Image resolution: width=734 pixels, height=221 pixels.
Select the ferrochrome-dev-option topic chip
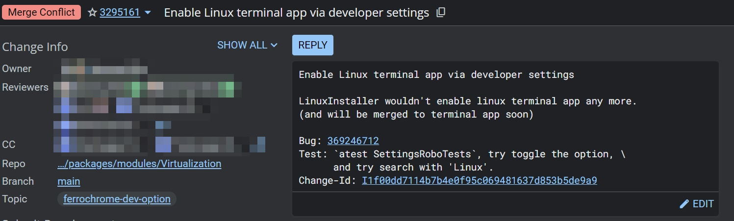tap(117, 199)
